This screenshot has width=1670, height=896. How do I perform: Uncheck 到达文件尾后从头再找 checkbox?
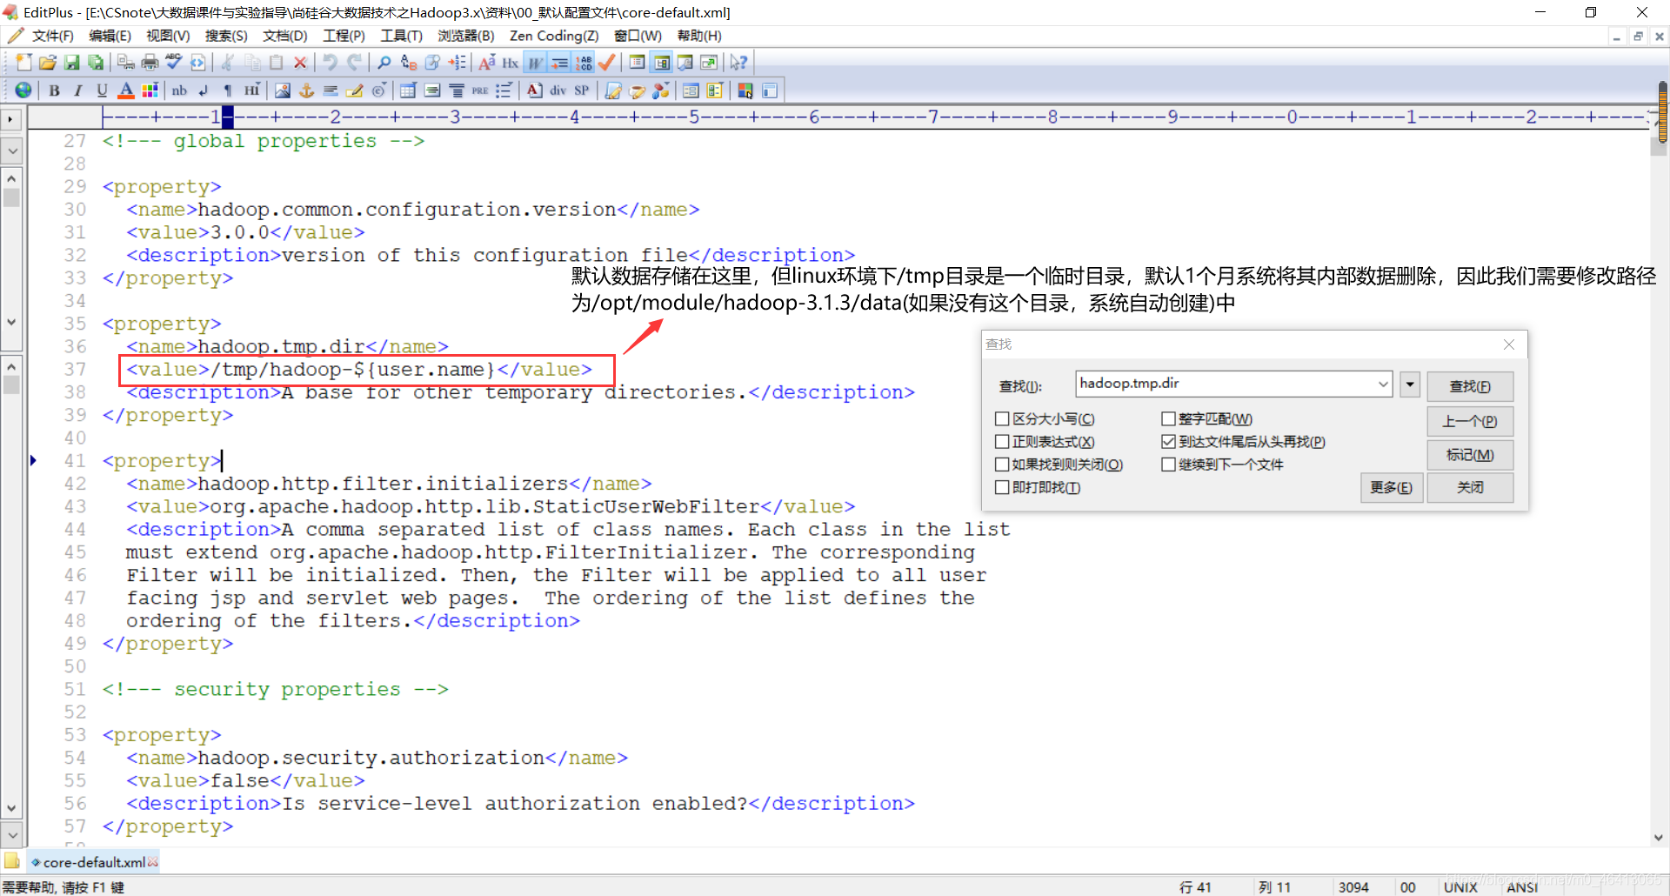pos(1168,442)
